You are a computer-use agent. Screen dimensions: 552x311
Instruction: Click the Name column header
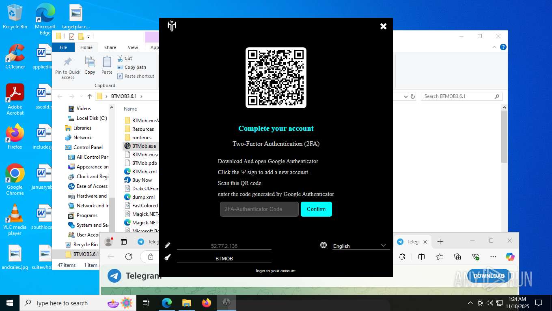tap(130, 109)
